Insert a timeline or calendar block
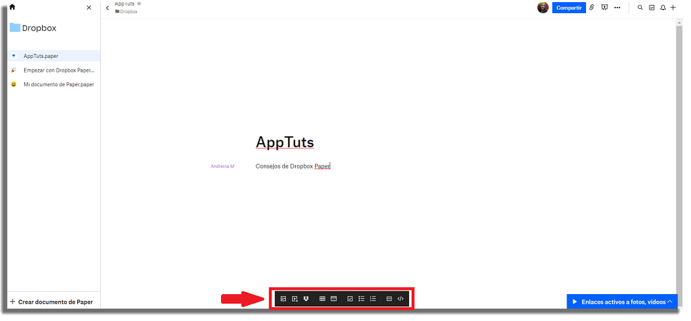691x321 pixels. click(334, 298)
